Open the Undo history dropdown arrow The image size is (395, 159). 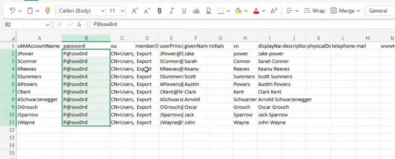tap(20, 11)
